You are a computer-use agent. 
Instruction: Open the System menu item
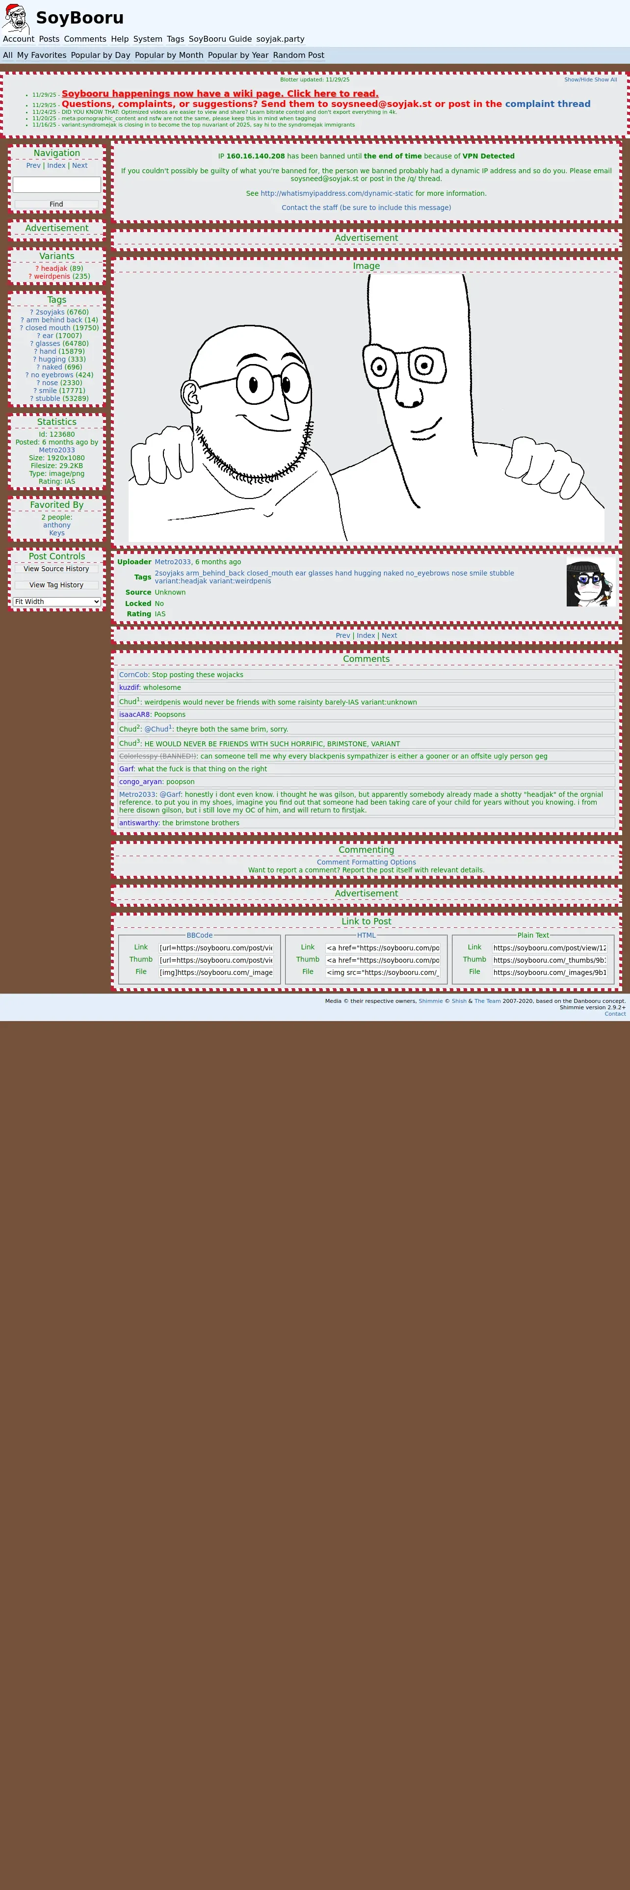(147, 39)
